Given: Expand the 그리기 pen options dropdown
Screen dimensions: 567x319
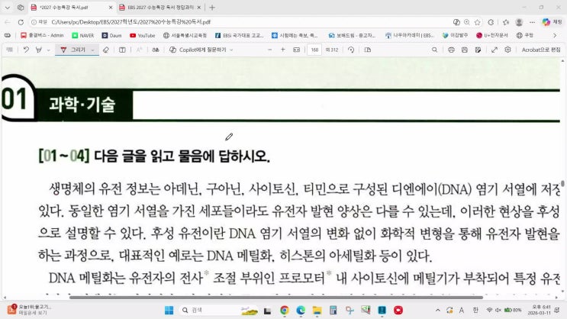Looking at the screenshot, I should (92, 50).
